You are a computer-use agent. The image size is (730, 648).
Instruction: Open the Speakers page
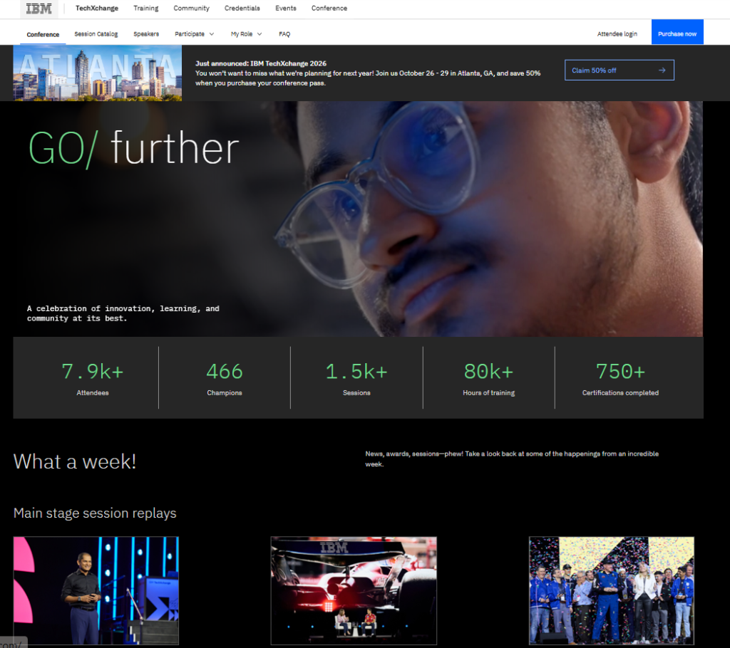(x=146, y=34)
